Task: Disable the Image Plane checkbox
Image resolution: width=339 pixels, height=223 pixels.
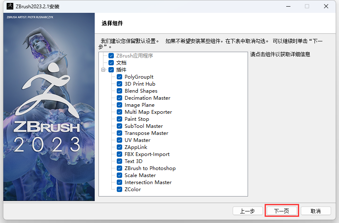Action: [119, 105]
